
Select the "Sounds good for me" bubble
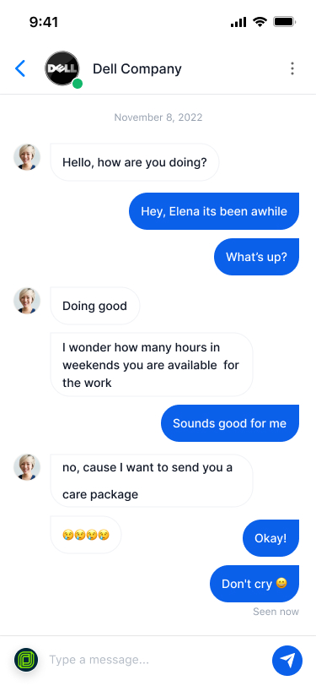[x=230, y=423]
